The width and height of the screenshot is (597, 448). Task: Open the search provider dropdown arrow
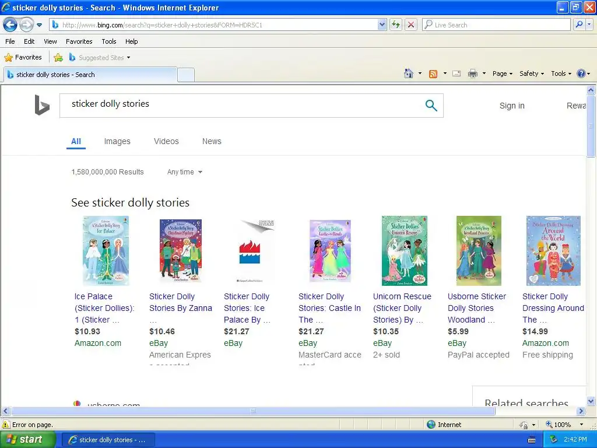click(589, 25)
